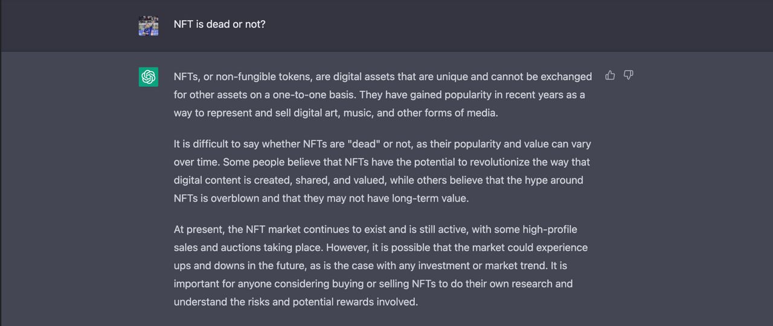Click the ChatGPT logo avatar
Screen dimensions: 773x326
click(149, 77)
